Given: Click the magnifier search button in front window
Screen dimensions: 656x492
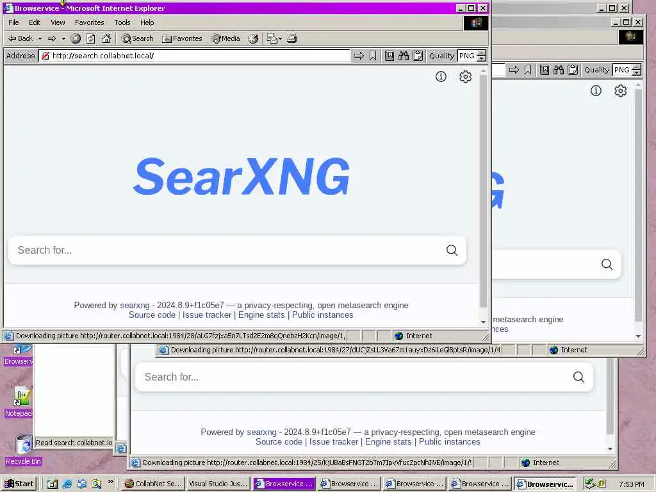Looking at the screenshot, I should tap(452, 250).
